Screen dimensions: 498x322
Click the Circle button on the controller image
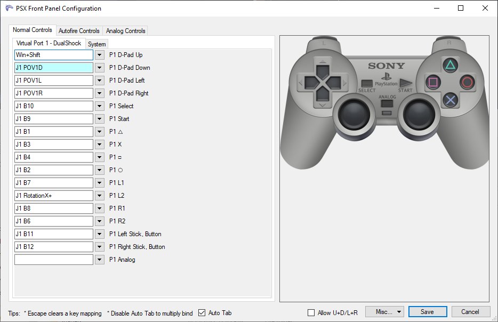(x=468, y=82)
